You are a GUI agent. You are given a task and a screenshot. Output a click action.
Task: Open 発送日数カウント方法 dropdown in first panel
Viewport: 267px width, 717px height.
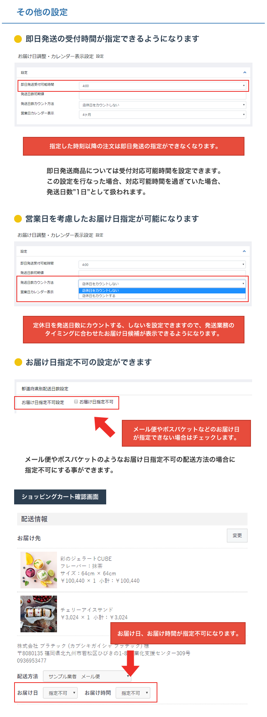click(x=163, y=105)
